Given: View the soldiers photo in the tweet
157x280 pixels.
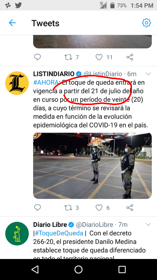Looking at the screenshot, I should pyautogui.click(x=92, y=166).
